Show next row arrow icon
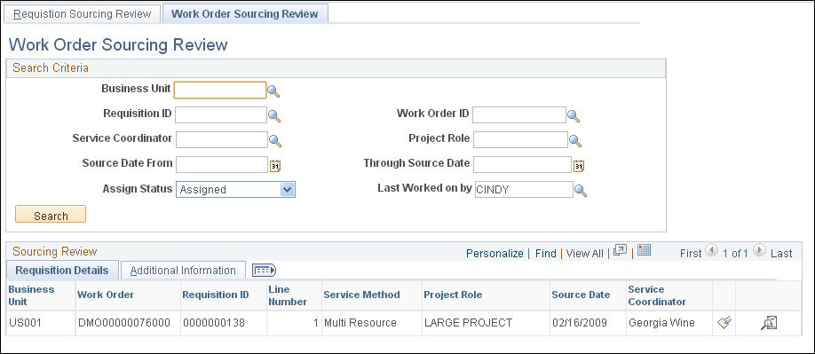 [759, 251]
